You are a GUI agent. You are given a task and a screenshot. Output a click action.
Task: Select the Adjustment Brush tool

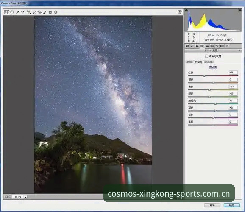point(45,12)
